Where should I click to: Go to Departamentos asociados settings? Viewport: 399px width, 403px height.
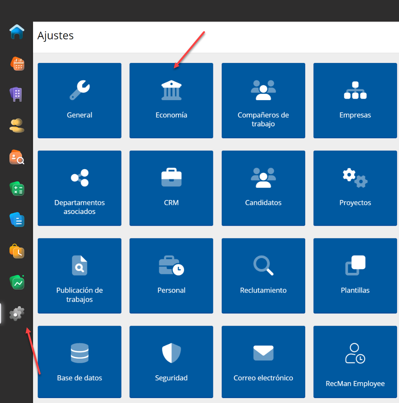79,188
